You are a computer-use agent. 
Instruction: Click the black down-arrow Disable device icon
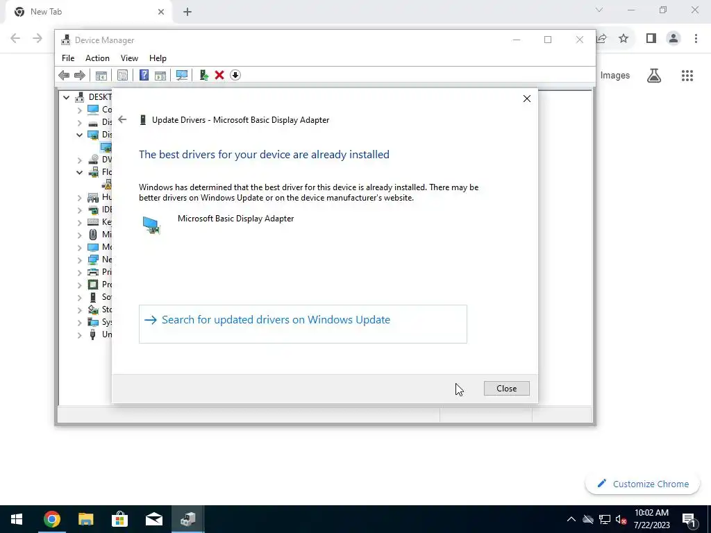[x=235, y=75]
